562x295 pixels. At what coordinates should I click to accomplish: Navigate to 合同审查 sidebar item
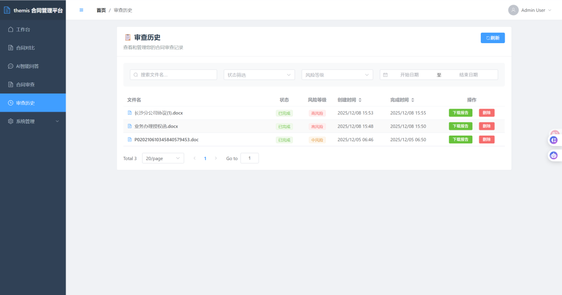33,84
